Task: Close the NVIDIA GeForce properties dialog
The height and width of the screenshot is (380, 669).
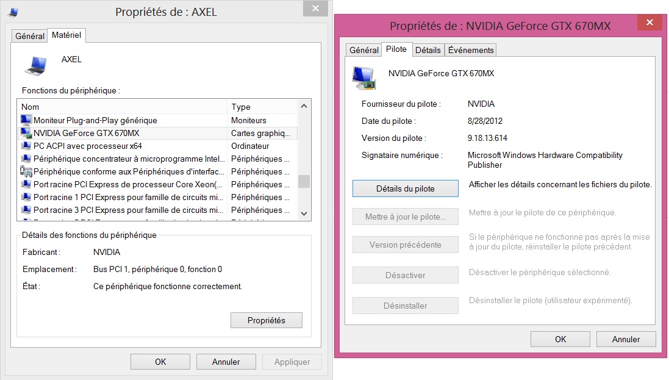Action: click(x=649, y=22)
